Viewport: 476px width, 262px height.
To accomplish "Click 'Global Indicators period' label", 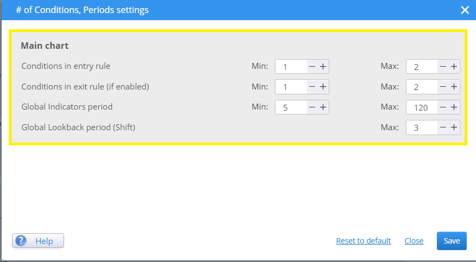I will (x=67, y=107).
